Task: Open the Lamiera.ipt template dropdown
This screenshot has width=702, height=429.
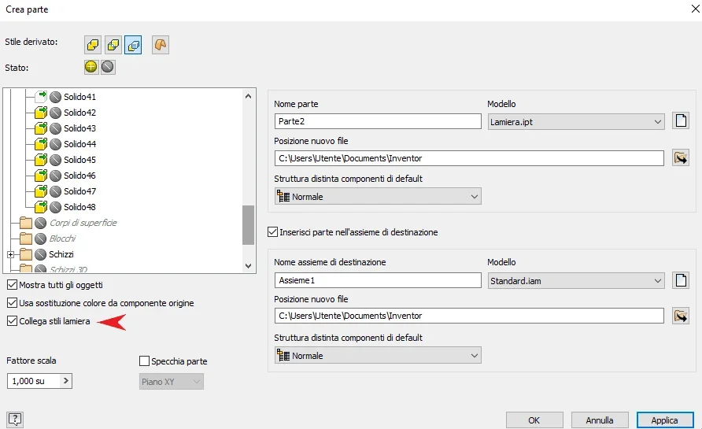Action: (x=576, y=121)
